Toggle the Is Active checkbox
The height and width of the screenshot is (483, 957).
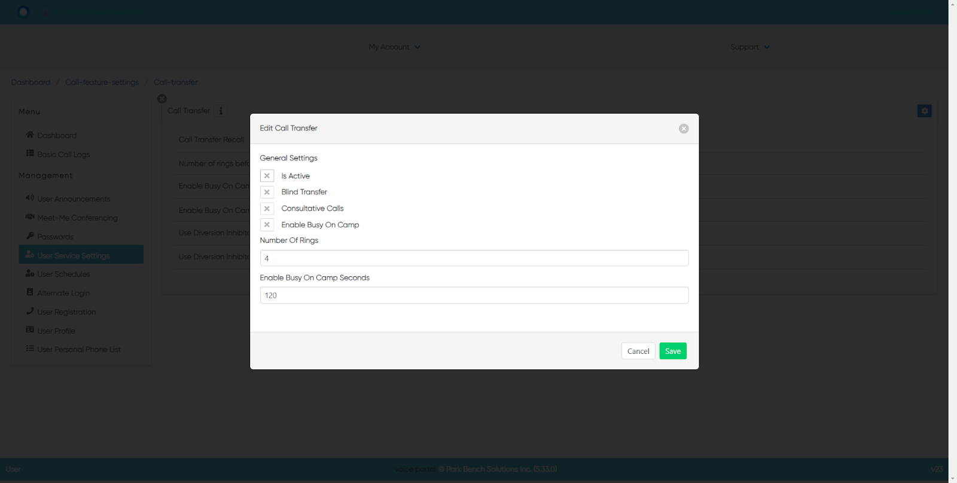pos(267,176)
